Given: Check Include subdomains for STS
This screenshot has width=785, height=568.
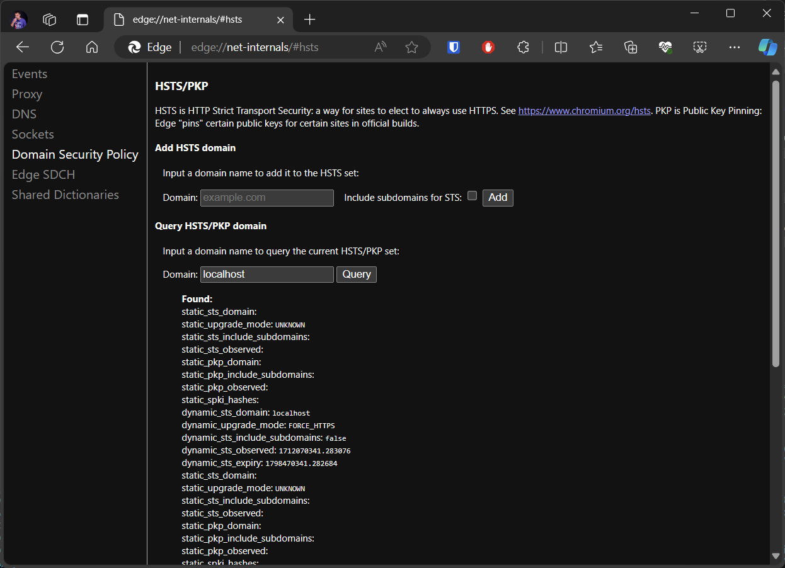Looking at the screenshot, I should [x=472, y=196].
